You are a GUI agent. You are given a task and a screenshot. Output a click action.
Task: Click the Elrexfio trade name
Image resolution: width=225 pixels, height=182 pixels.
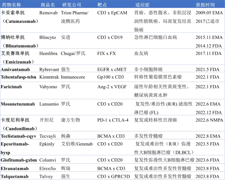click(48, 169)
